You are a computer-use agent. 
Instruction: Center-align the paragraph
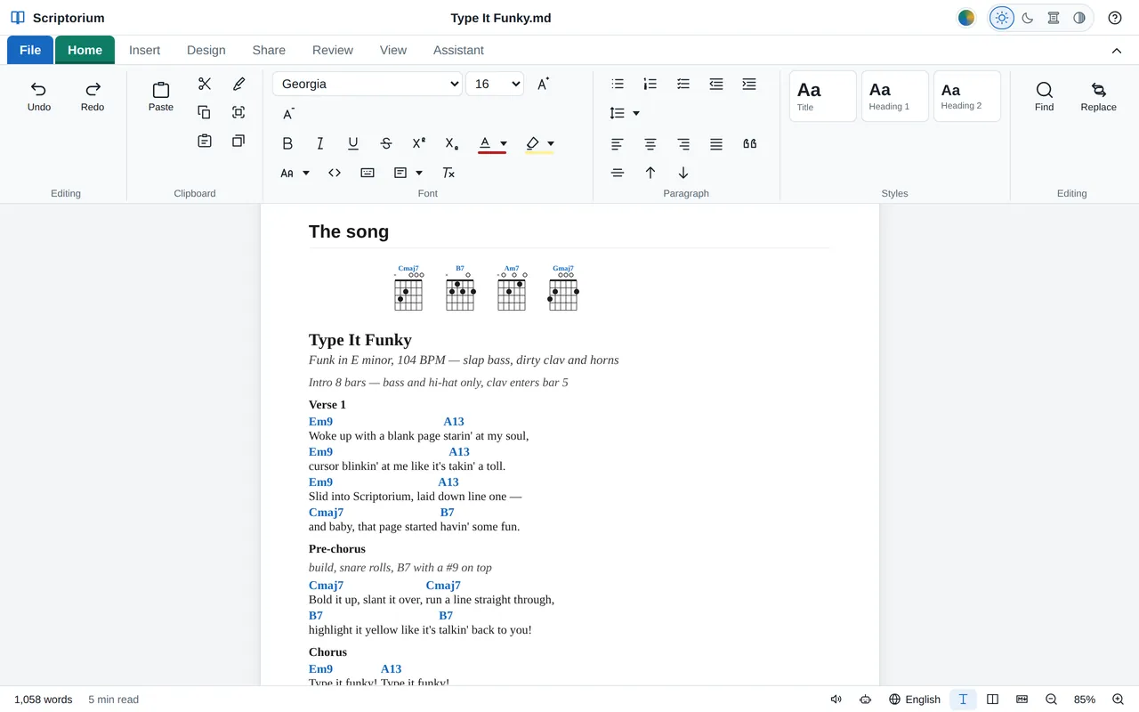[650, 143]
